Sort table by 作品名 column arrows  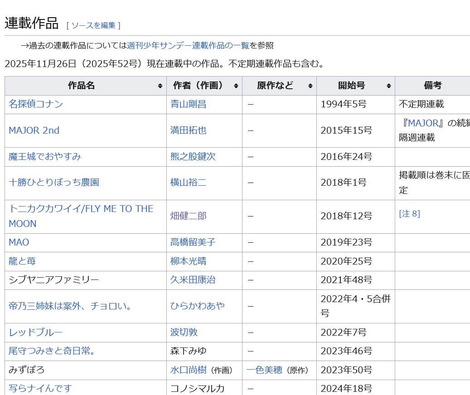pos(160,86)
